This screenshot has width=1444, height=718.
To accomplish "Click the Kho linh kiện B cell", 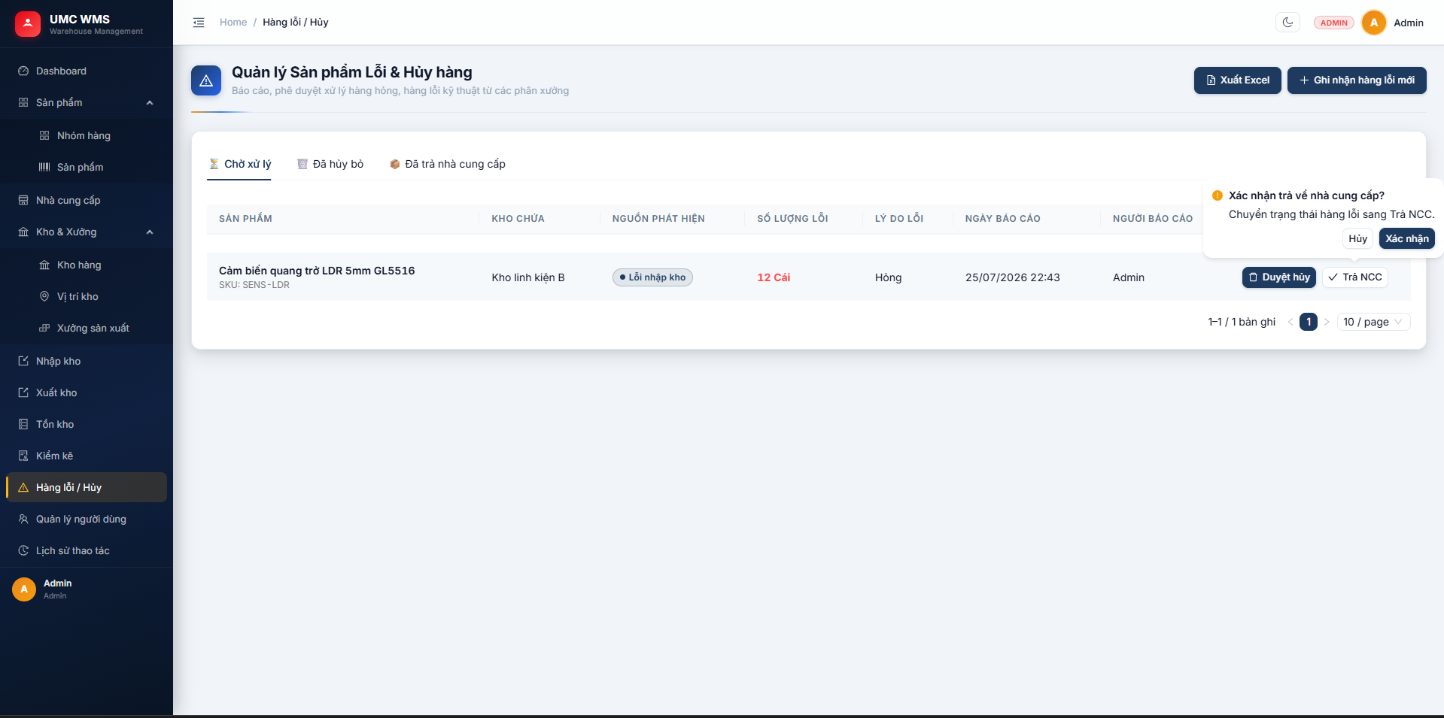I will pyautogui.click(x=528, y=277).
